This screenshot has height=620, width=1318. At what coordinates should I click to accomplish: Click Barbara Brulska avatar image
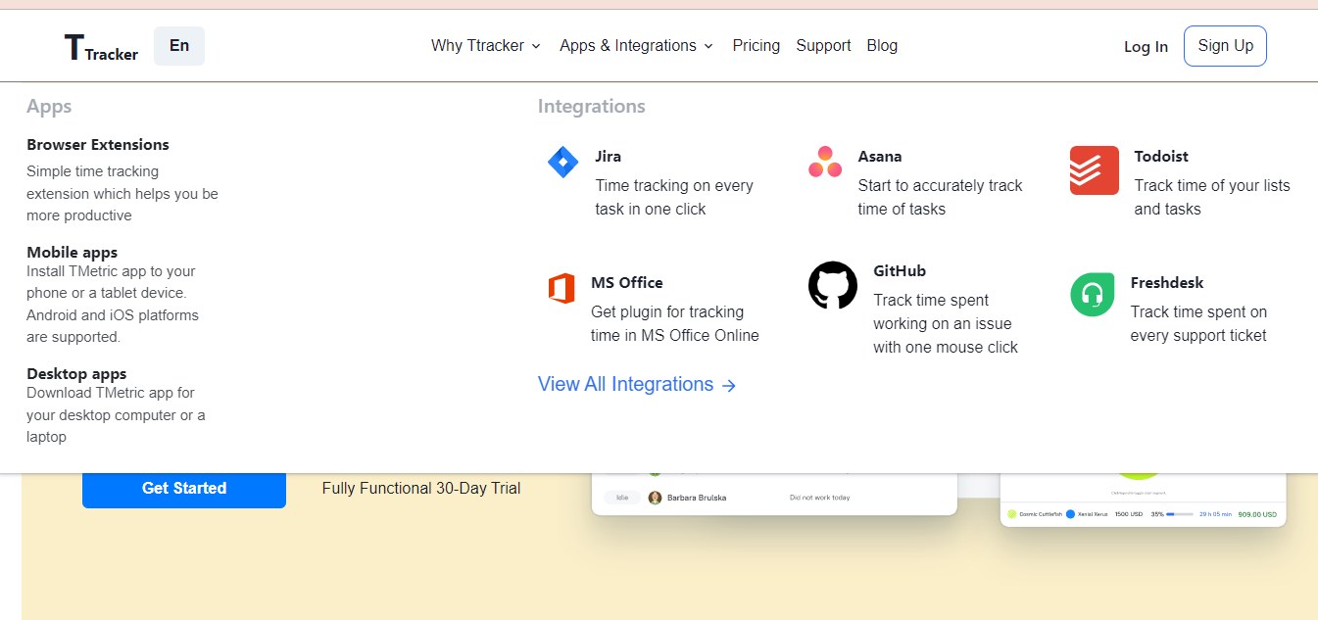point(655,498)
